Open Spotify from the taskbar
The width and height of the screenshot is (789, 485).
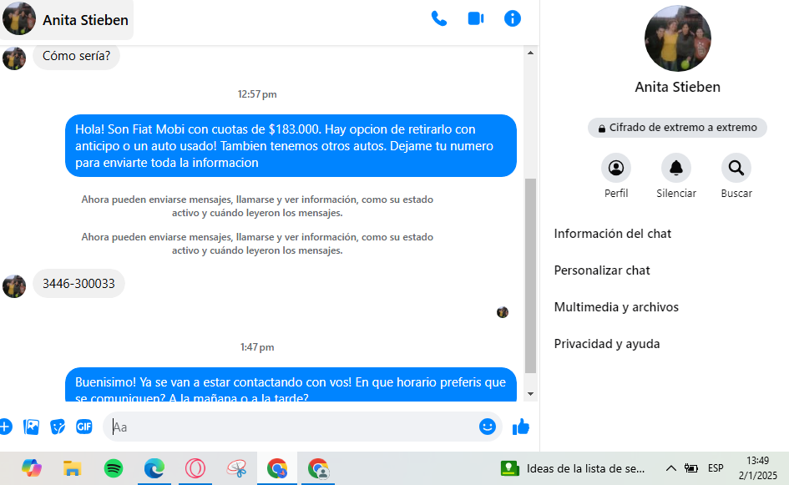point(114,468)
